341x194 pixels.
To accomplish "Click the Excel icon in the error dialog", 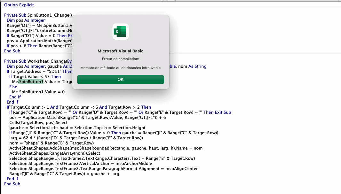I will pos(121,32).
